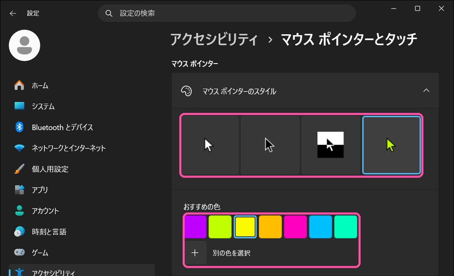Click the アカウント person icon
Viewport: 454px width, 276px height.
point(19,211)
